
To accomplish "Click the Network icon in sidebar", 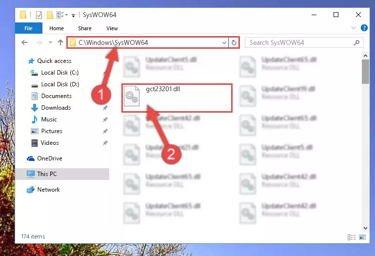I will click(x=31, y=190).
